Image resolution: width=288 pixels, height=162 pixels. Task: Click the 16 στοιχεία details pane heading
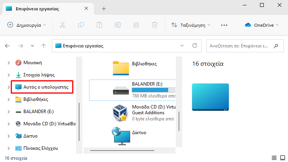click(x=208, y=64)
